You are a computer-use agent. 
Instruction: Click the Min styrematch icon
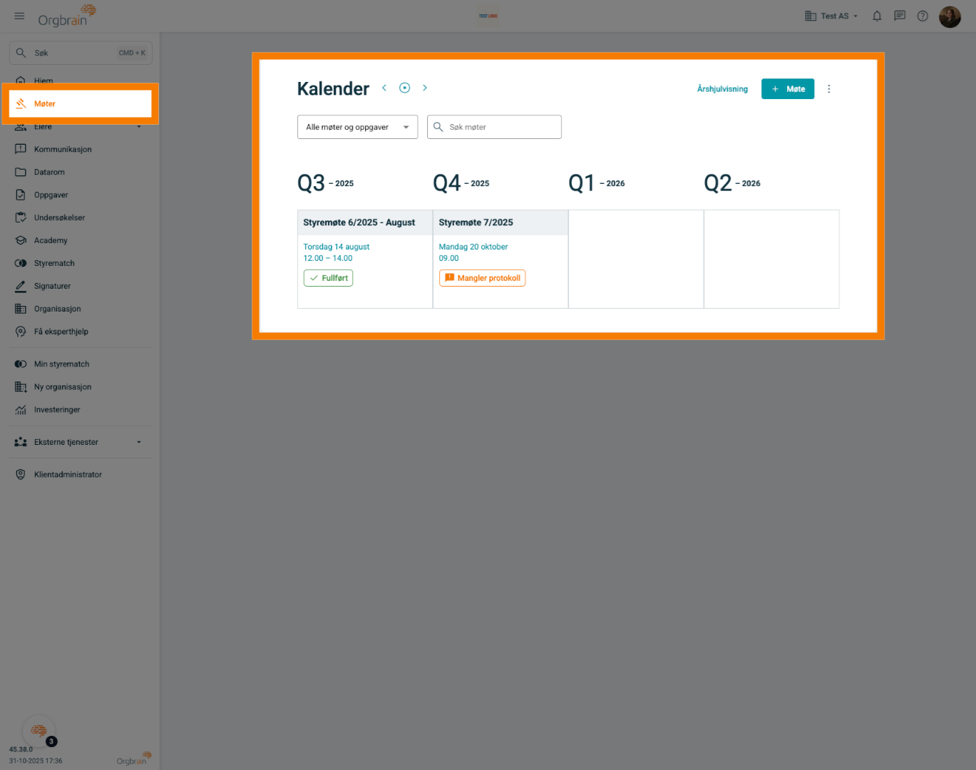[21, 364]
